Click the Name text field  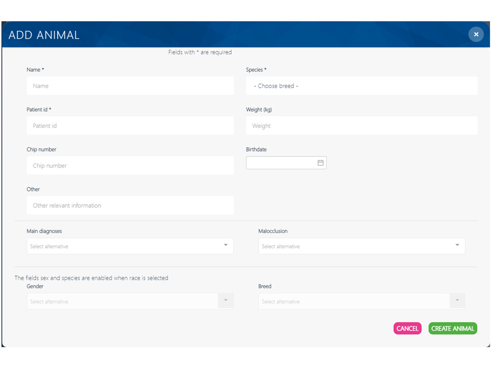click(x=130, y=86)
